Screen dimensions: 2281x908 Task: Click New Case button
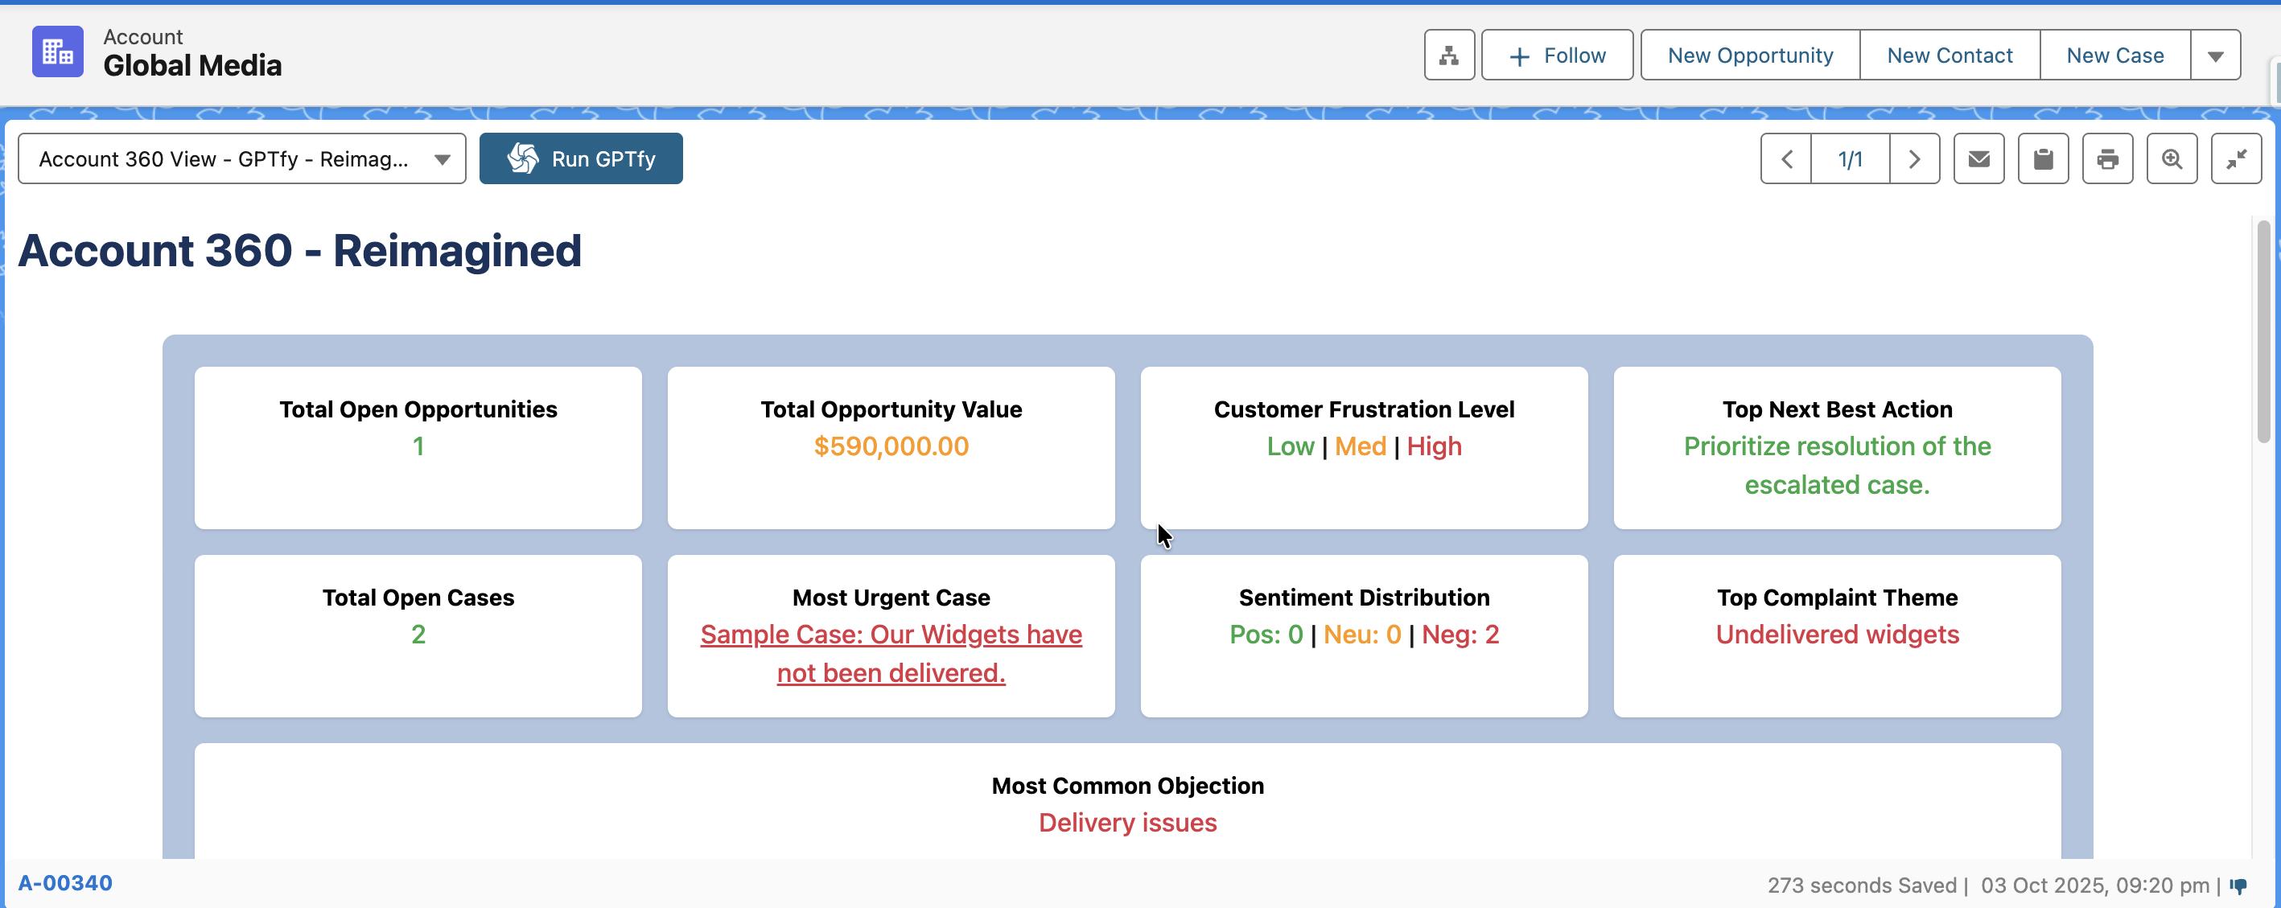click(2114, 55)
